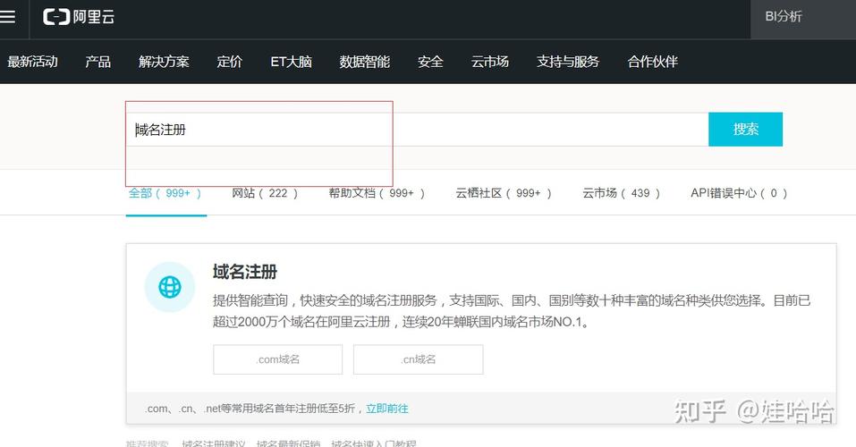Click the Aliyun 阿里云 logo
Viewport: 856px width, 447px height.
pyautogui.click(x=79, y=17)
